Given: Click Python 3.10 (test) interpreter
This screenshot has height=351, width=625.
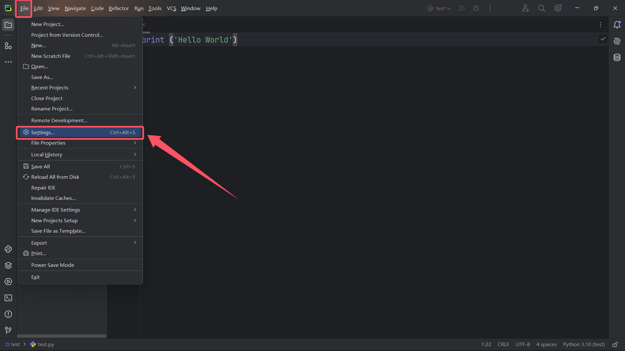Looking at the screenshot, I should [x=584, y=344].
